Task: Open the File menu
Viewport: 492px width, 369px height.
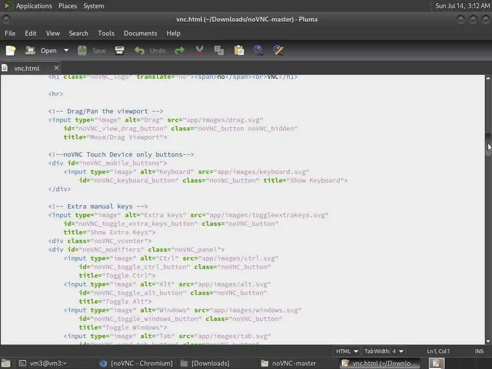Action: (10, 33)
